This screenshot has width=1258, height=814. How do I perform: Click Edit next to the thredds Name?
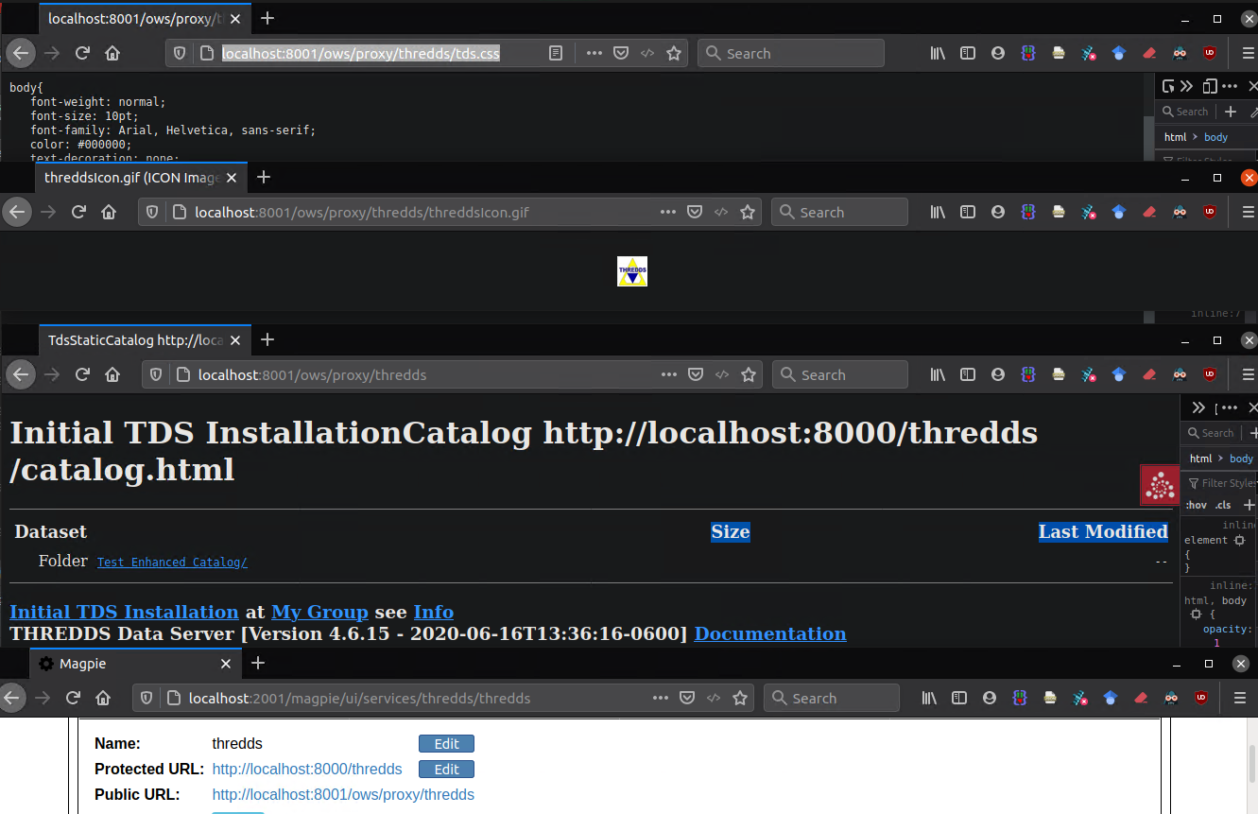tap(446, 744)
